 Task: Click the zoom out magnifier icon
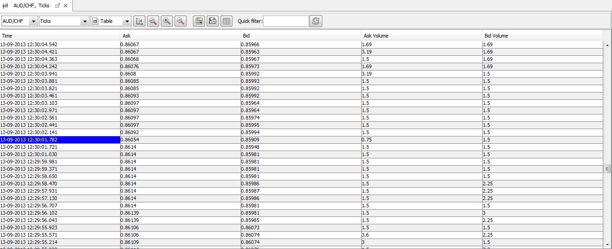click(181, 21)
